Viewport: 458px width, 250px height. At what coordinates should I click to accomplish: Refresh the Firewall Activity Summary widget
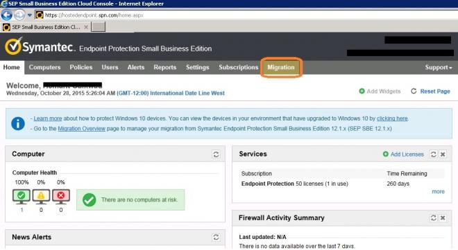[434, 217]
